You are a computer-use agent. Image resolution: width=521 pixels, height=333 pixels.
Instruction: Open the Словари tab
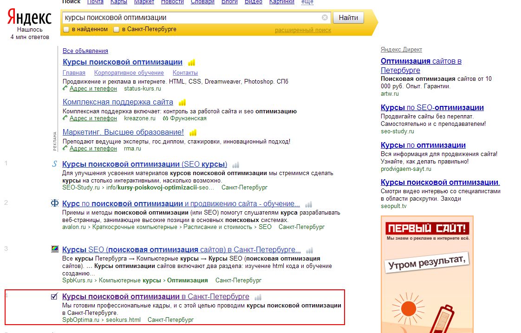tap(202, 2)
